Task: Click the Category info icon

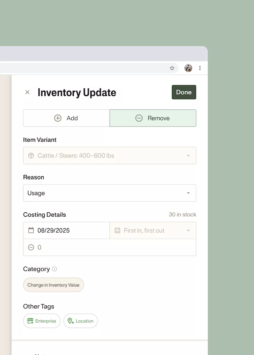Action: click(x=54, y=269)
